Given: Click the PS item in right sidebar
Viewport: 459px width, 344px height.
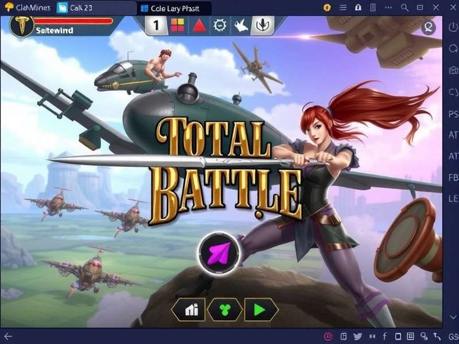Looking at the screenshot, I should [453, 114].
